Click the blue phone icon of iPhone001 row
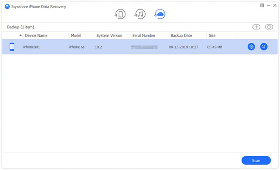280x170 pixels. click(x=12, y=47)
